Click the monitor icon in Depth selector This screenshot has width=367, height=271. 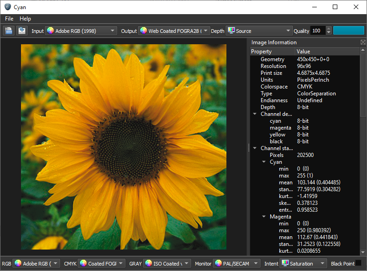pyautogui.click(x=231, y=31)
